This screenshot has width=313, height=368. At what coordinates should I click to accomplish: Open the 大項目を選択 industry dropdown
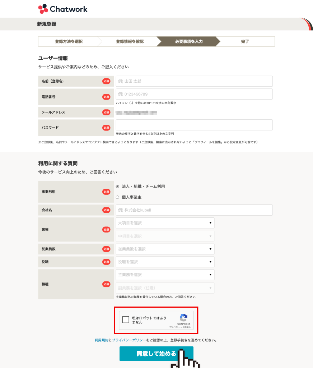coord(165,223)
